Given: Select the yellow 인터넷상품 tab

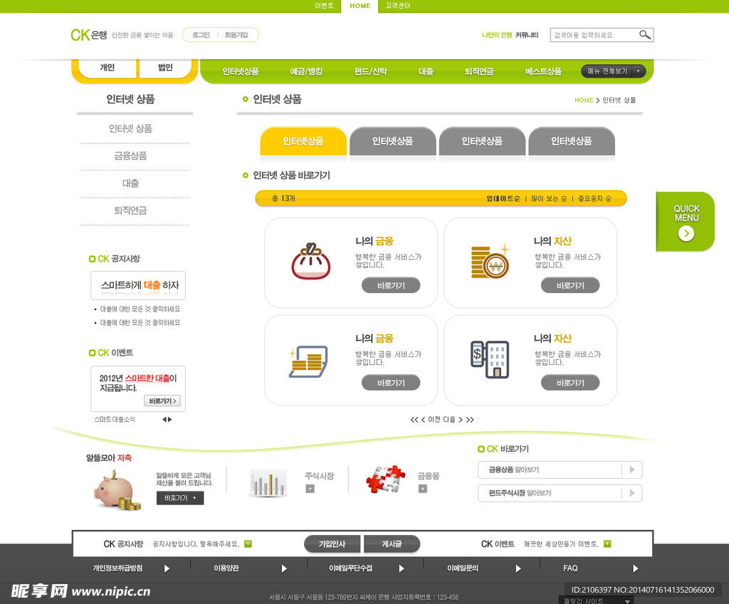Looking at the screenshot, I should coord(303,141).
